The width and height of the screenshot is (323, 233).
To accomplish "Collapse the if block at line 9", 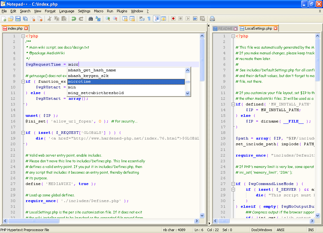I will [23, 81].
